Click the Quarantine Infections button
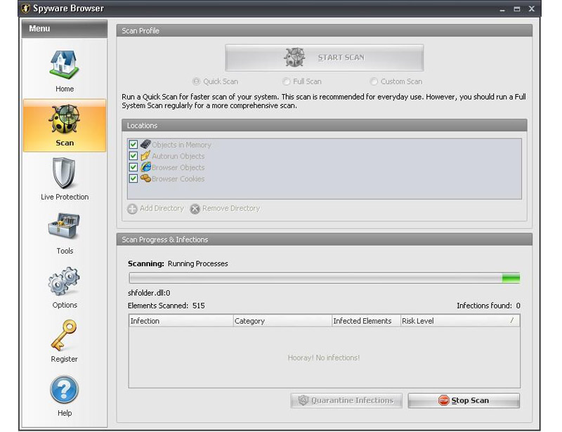Image resolution: width=562 pixels, height=432 pixels. (x=346, y=400)
